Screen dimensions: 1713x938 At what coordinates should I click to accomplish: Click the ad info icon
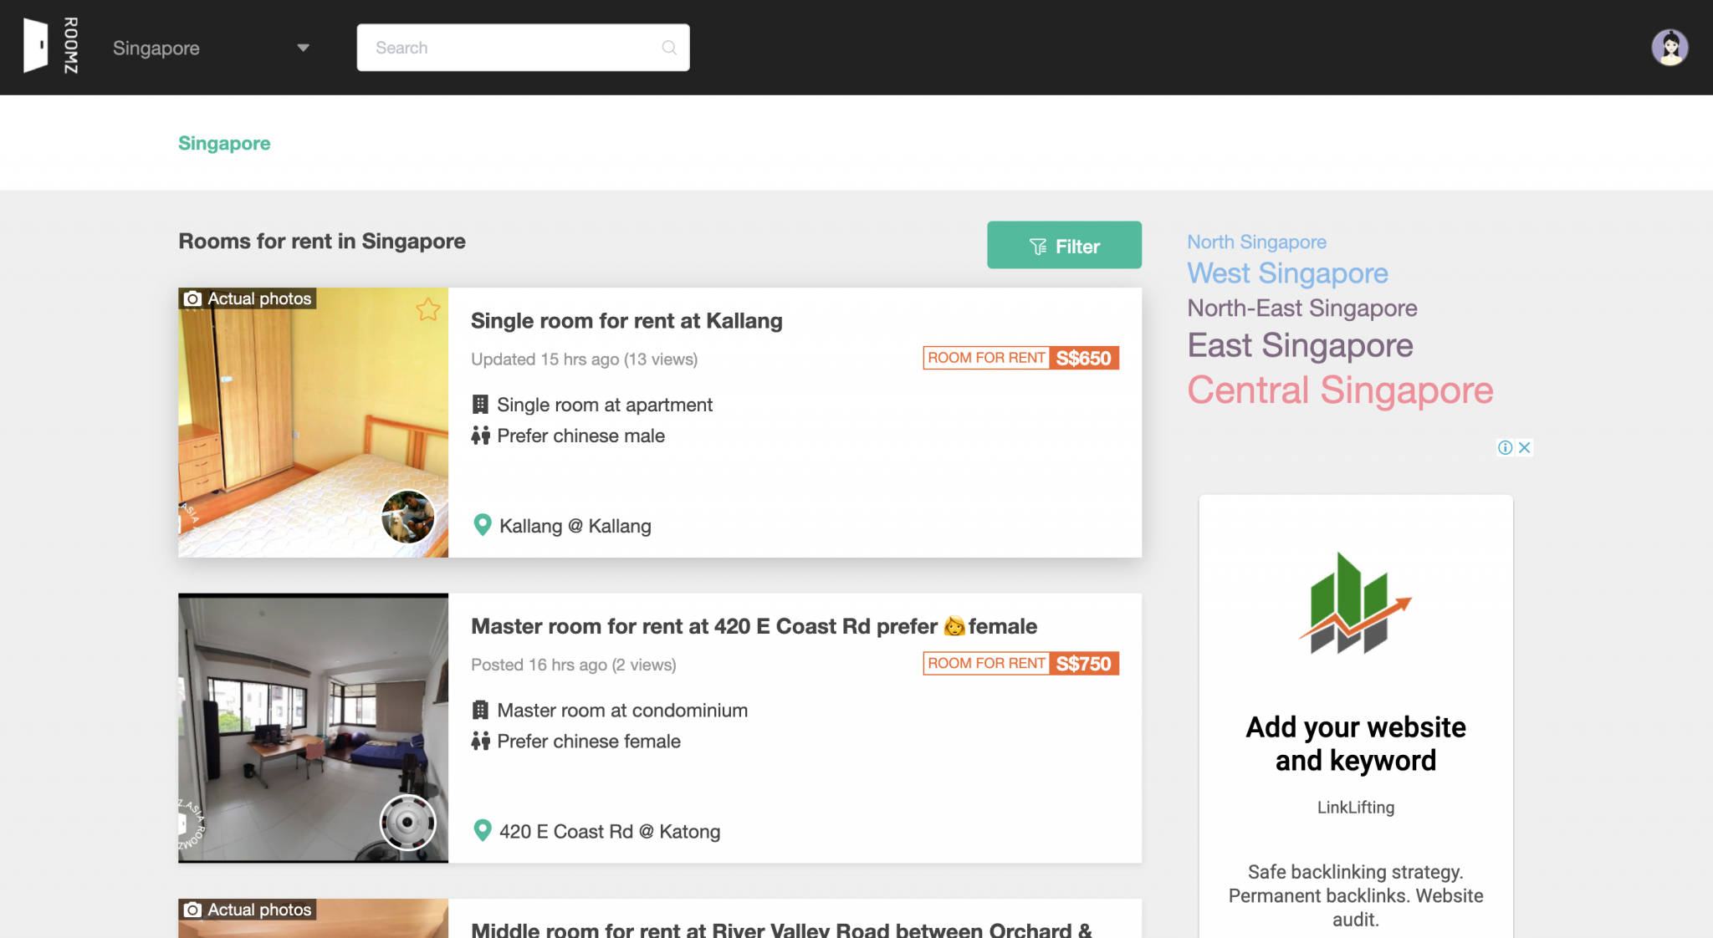[1505, 447]
